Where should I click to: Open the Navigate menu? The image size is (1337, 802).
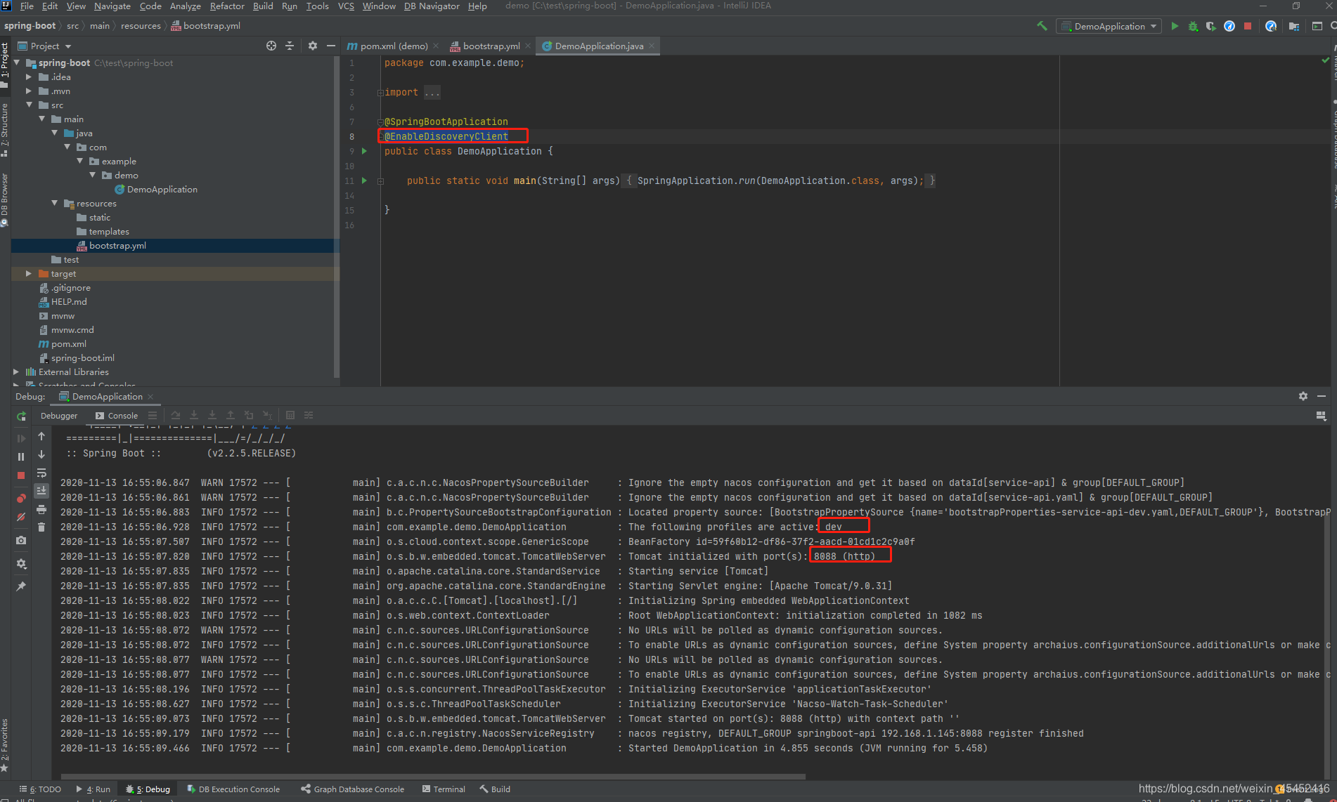(x=112, y=6)
